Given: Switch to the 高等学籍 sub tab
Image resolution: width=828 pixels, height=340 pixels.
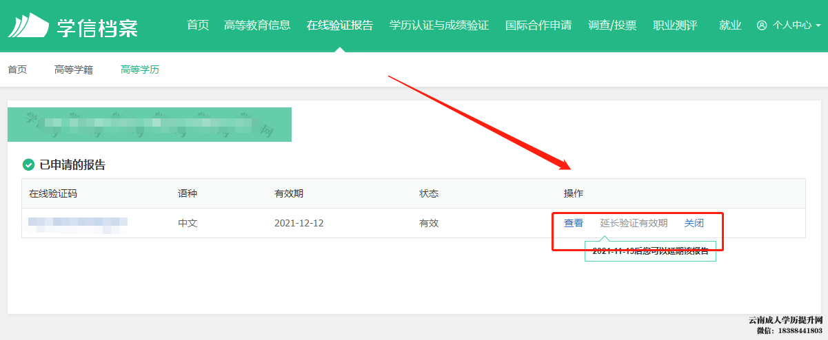Looking at the screenshot, I should point(74,70).
